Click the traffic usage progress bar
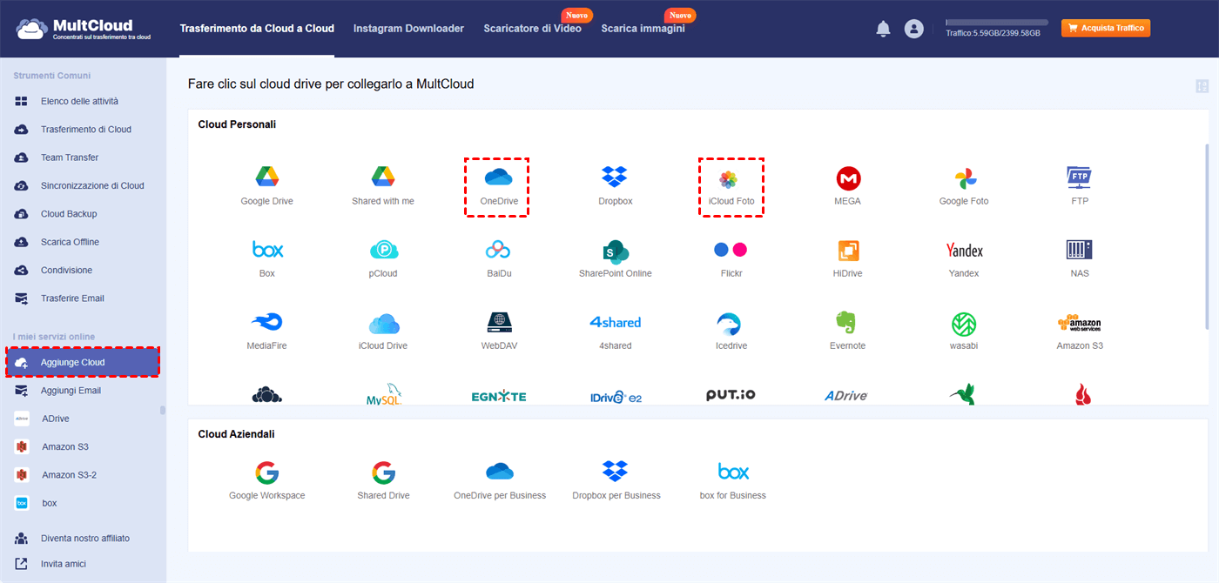Screen dimensions: 1219x583 pos(997,23)
